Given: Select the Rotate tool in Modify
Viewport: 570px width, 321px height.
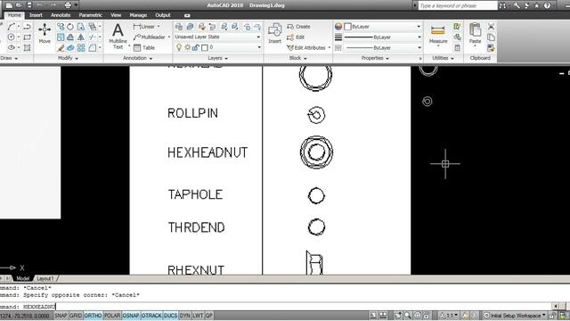Looking at the screenshot, I should point(70,27).
